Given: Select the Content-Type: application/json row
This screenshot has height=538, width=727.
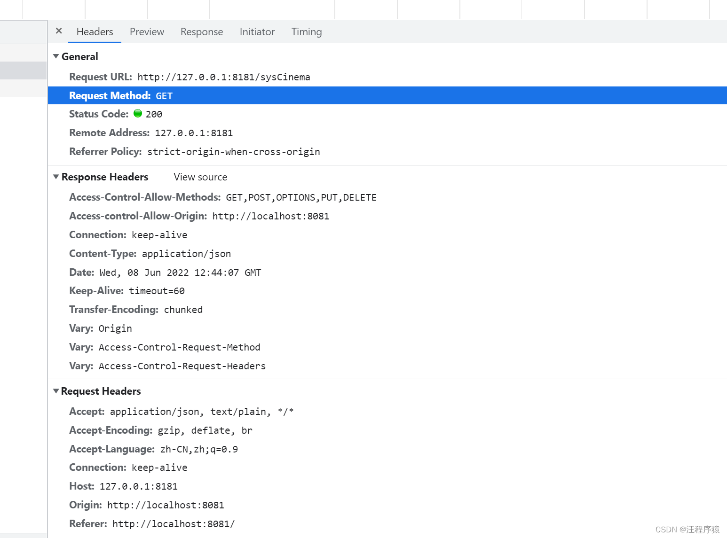Looking at the screenshot, I should [387, 254].
